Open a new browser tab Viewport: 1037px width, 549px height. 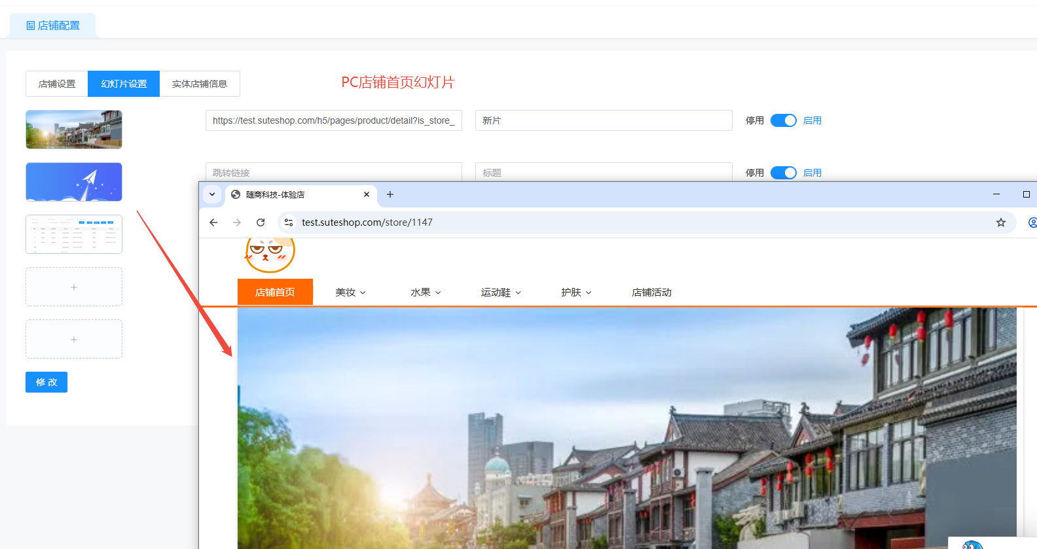[x=390, y=194]
